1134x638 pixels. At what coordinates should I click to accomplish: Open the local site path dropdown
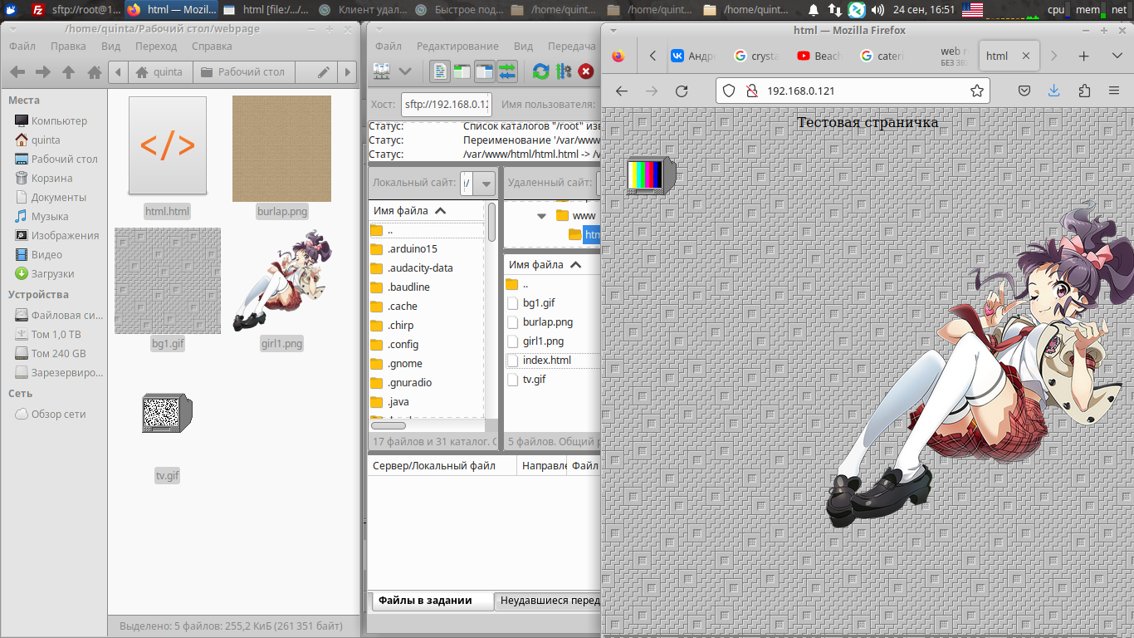[x=486, y=183]
